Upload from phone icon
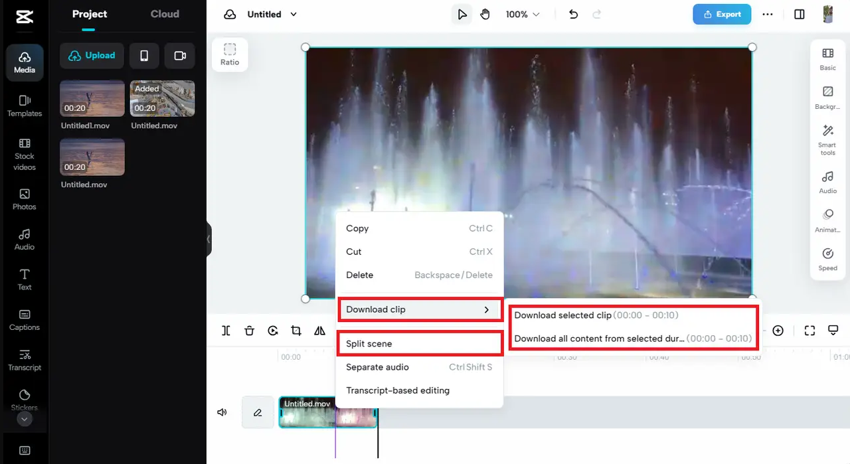This screenshot has height=464, width=850. (144, 56)
